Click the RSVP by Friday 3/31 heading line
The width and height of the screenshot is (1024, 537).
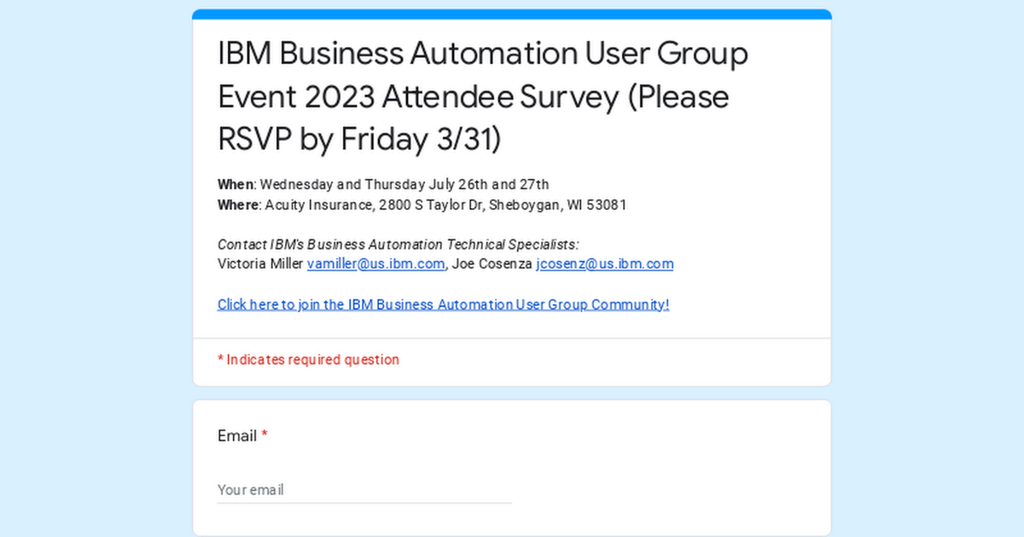point(359,140)
